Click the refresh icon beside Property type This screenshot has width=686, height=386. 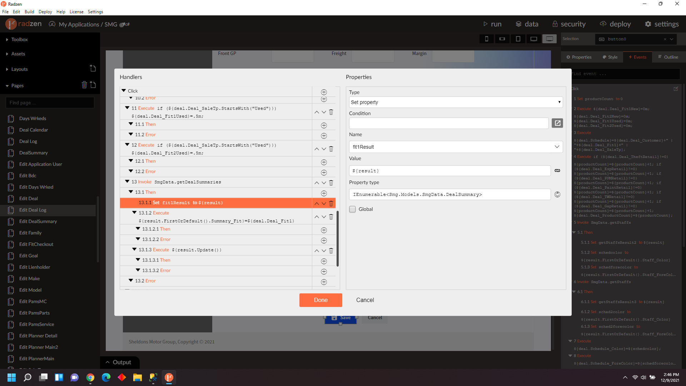[x=557, y=195]
